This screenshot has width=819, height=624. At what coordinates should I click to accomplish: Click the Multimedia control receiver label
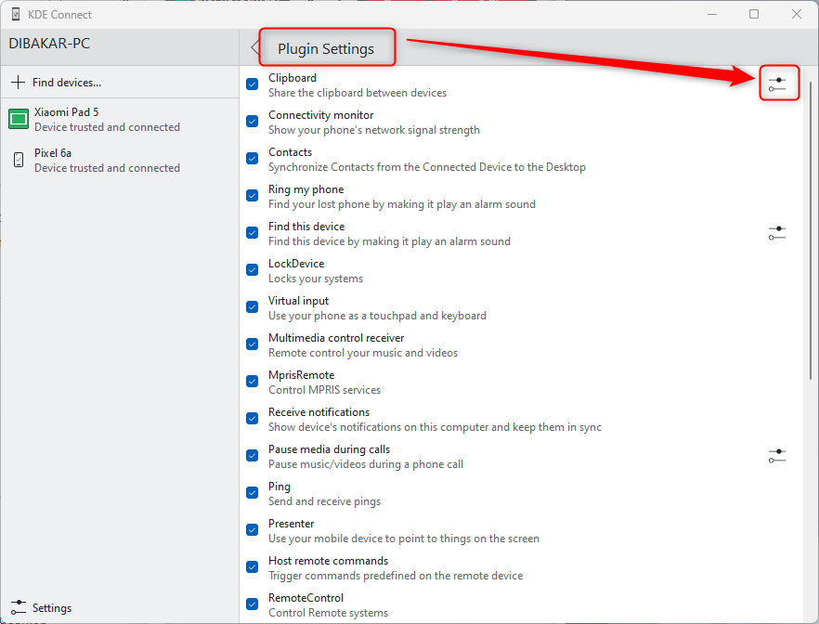(336, 338)
